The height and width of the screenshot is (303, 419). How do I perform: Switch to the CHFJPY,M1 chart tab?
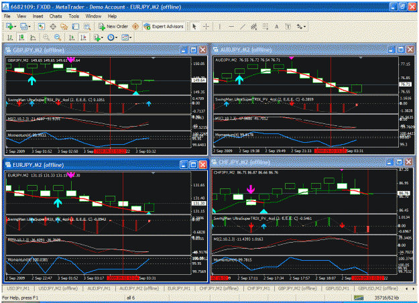(259, 288)
